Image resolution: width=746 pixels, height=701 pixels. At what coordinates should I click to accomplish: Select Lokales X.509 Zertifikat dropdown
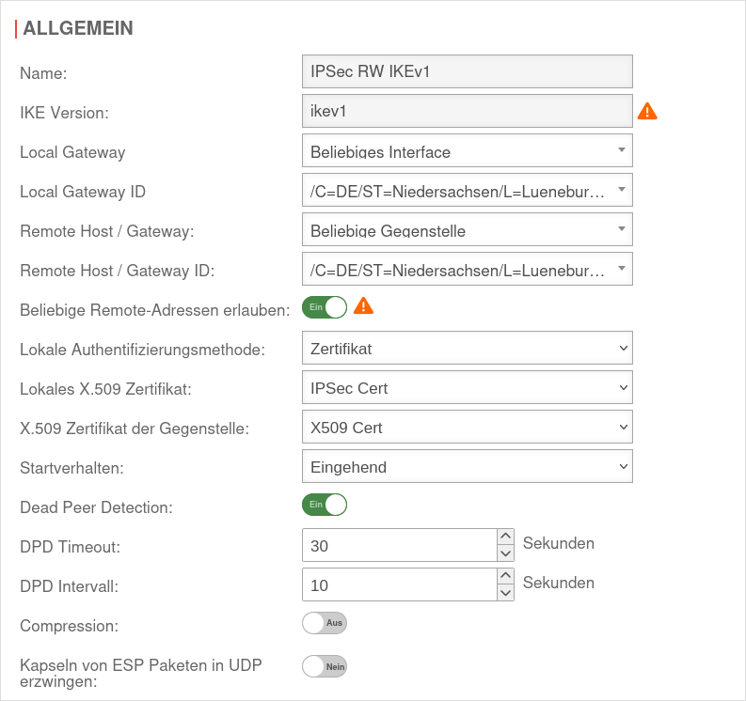(x=467, y=388)
